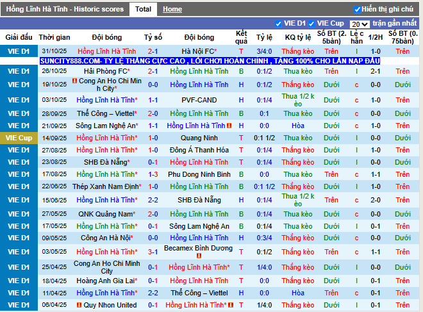Viewport: 423px width, 312px height.
Task: Click the 1/2H column header
Action: click(x=376, y=37)
